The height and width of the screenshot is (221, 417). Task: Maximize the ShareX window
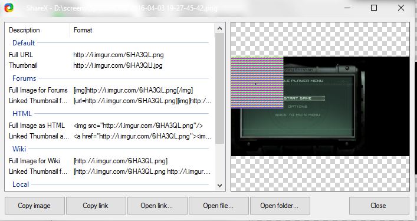coord(374,8)
